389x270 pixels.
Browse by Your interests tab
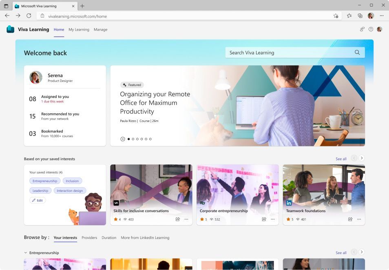click(65, 237)
